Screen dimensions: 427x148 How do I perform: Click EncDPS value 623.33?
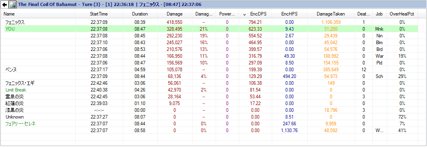coord(255,29)
